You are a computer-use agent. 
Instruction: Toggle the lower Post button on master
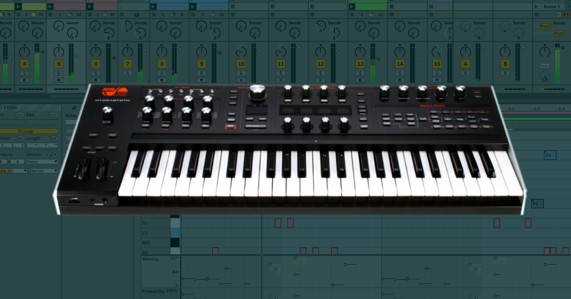pos(559,33)
